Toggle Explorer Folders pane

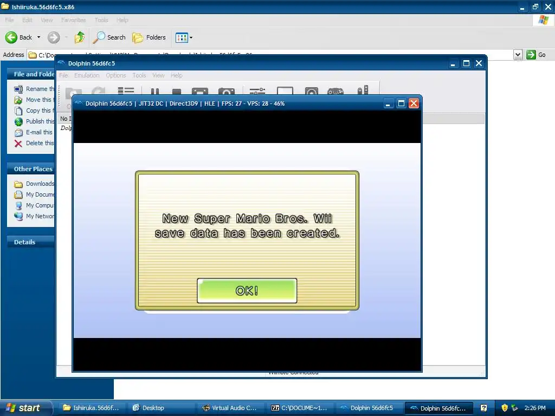point(149,37)
